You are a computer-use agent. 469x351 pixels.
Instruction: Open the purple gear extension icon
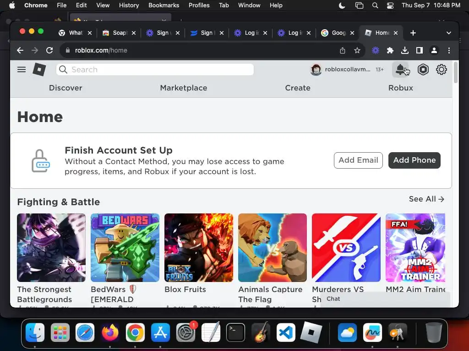pyautogui.click(x=376, y=50)
